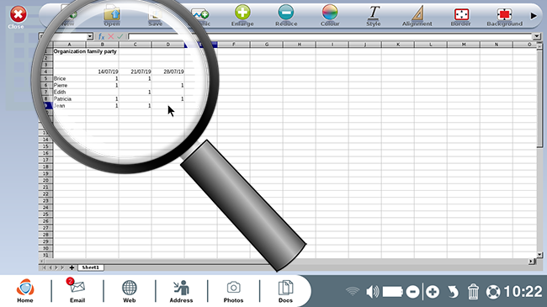Viewport: 547px width, 307px height.
Task: Click the Reduce minus icon
Action: [286, 16]
